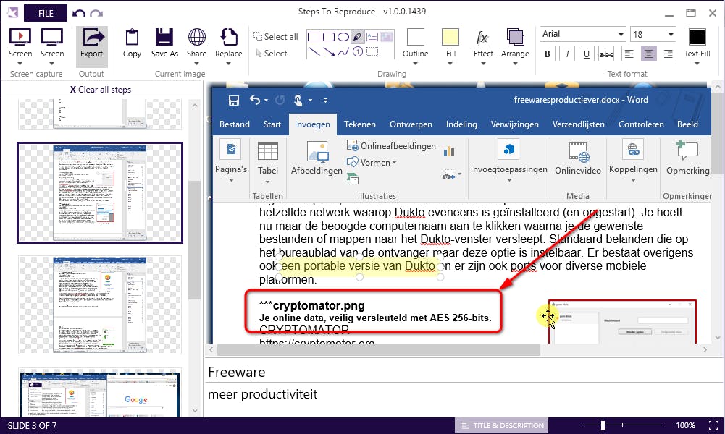Click Select all in Drawing group

click(275, 37)
